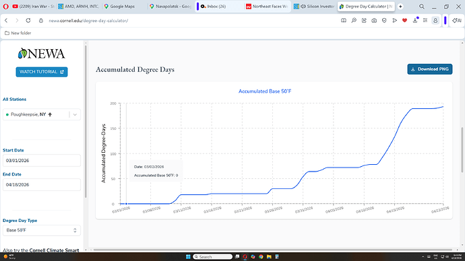
Task: Open the Cornell Climate Smart link
Action: pyautogui.click(x=54, y=250)
